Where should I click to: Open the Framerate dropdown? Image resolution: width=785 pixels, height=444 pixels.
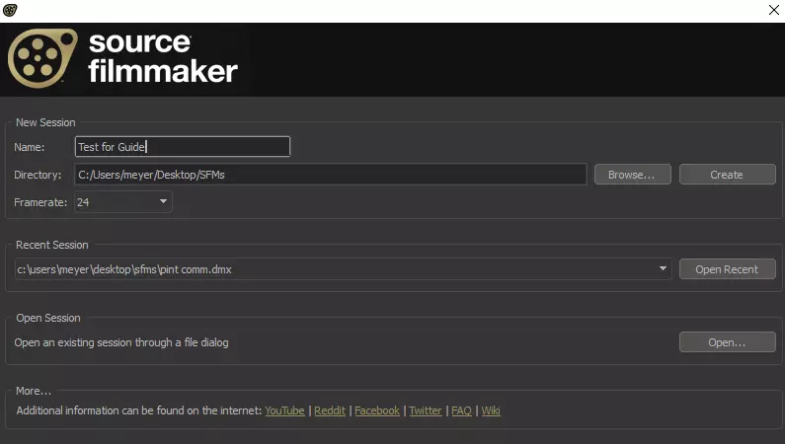(123, 202)
